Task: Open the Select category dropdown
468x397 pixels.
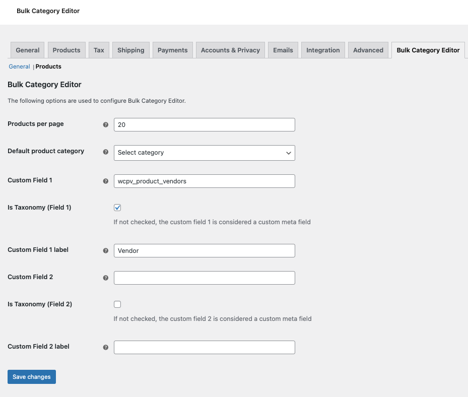Action: click(204, 153)
